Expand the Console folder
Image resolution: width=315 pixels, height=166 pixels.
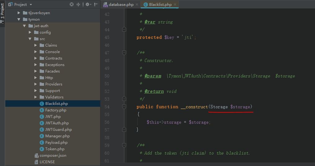(36, 52)
